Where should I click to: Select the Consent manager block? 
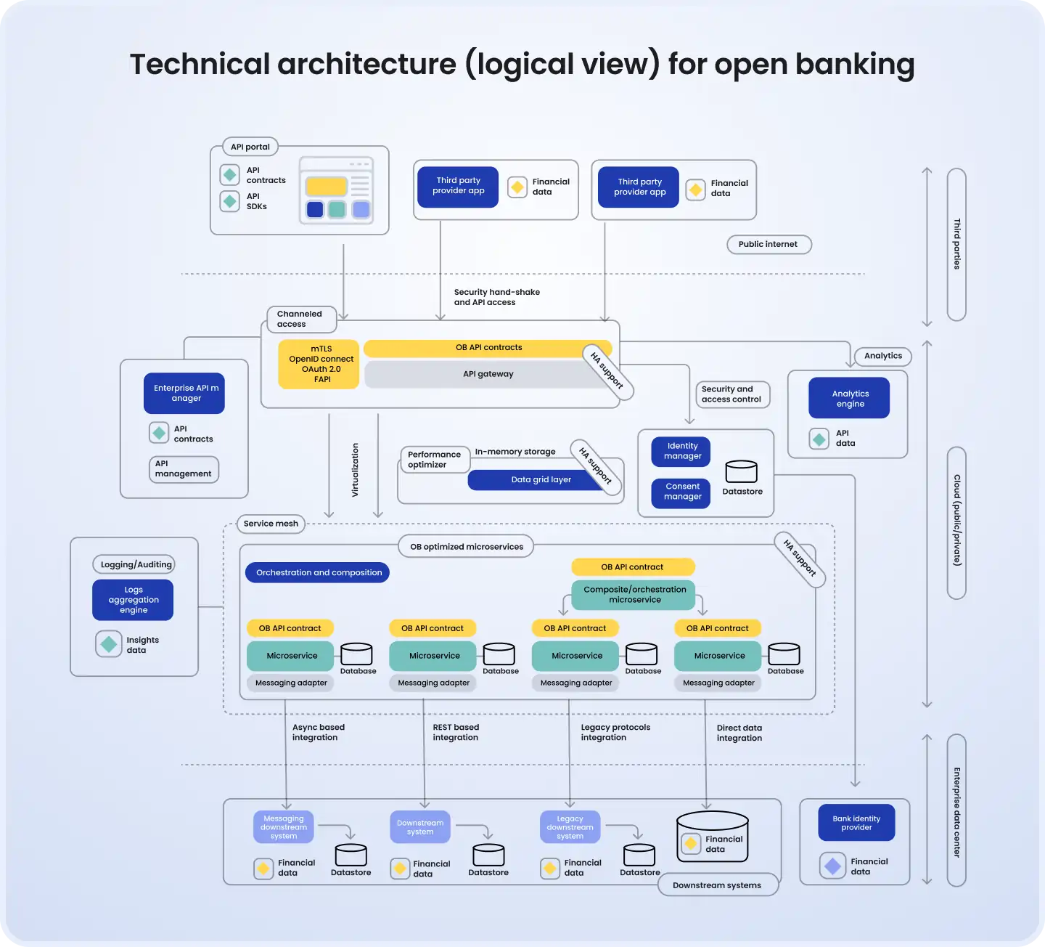click(x=680, y=492)
